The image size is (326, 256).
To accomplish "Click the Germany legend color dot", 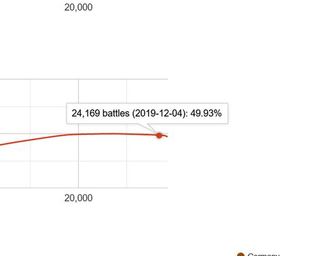I will click(240, 255).
